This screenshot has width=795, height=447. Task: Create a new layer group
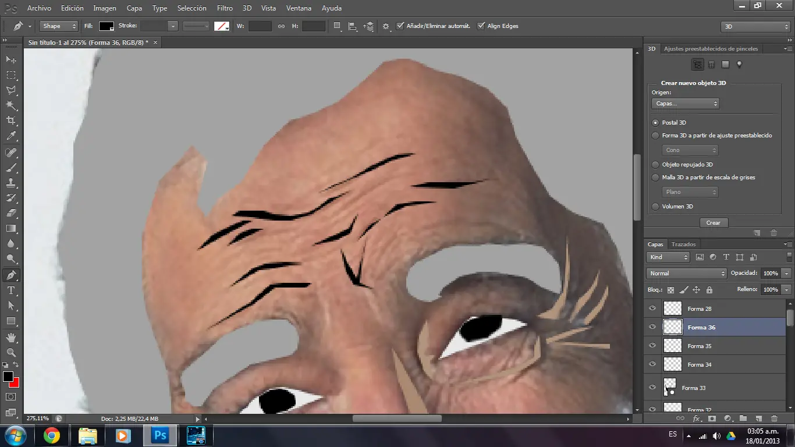point(743,418)
